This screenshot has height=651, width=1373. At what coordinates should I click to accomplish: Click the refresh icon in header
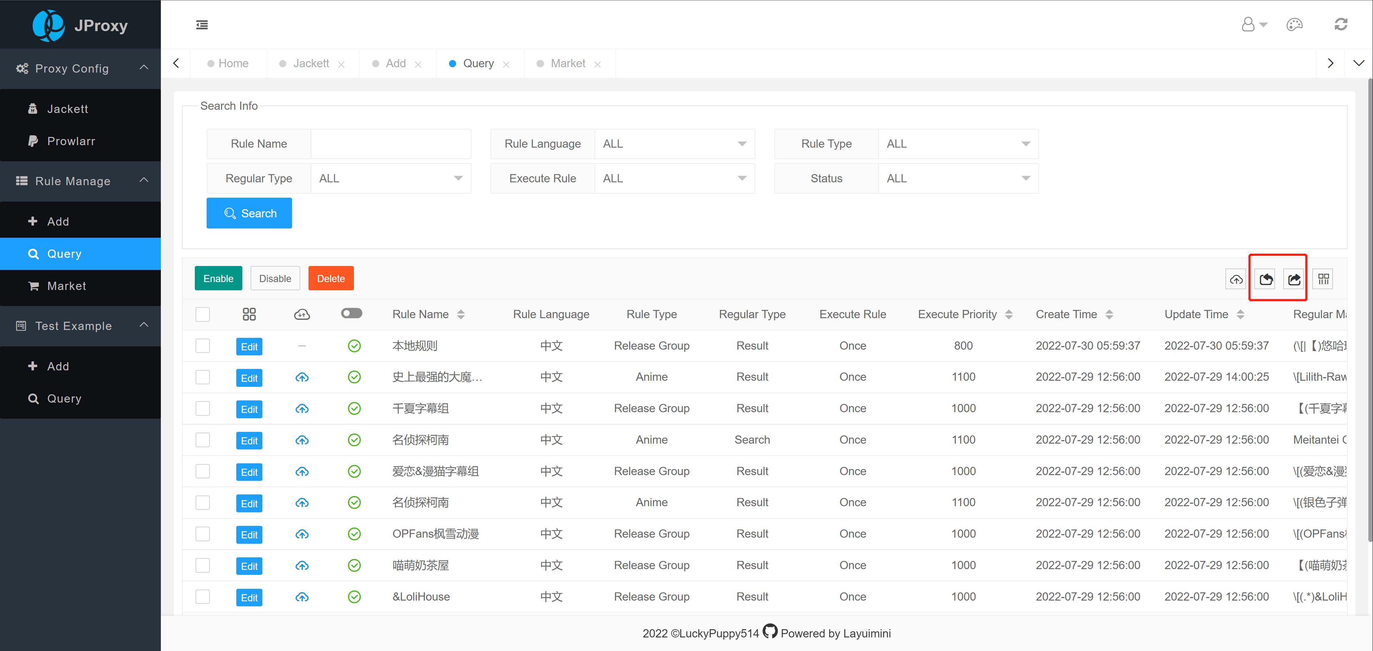1340,25
